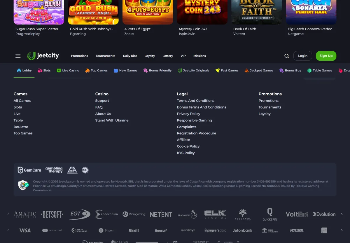Open the Jeetcity Originals category tab
The image size is (350, 243).
click(193, 70)
